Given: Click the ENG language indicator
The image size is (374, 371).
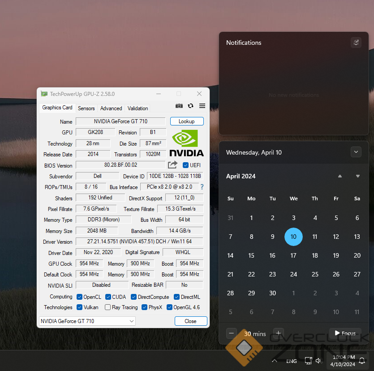Looking at the screenshot, I should 292,361.
